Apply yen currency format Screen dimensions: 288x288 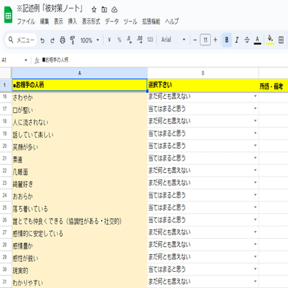[x=109, y=40]
